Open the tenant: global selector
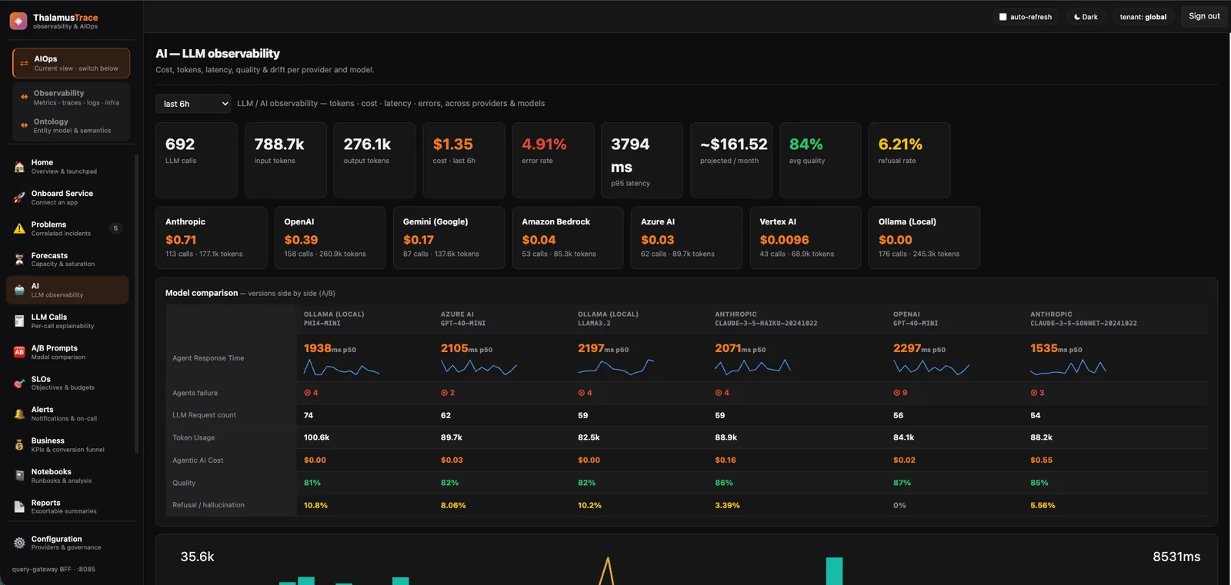The height and width of the screenshot is (585, 1231). pos(1143,17)
